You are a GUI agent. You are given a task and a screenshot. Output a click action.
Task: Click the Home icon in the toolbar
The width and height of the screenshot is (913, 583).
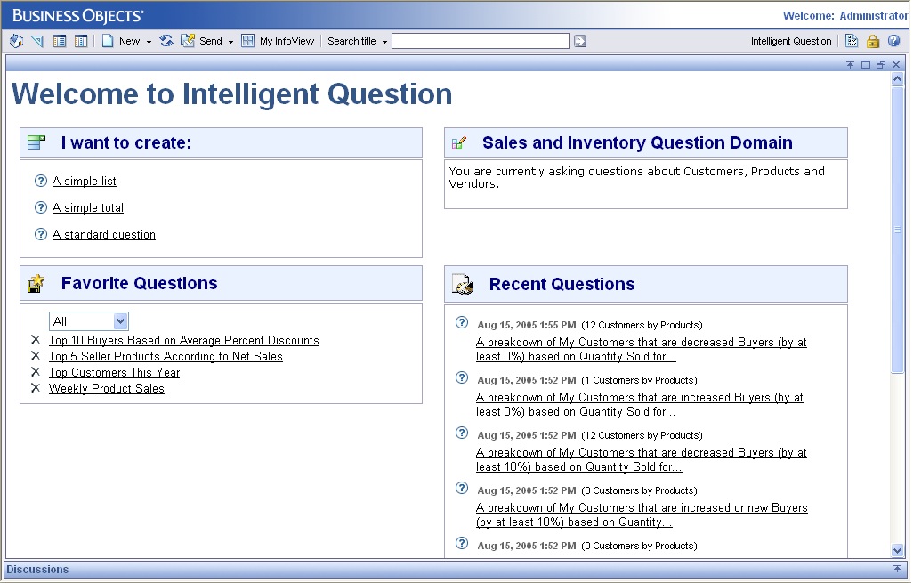click(16, 41)
